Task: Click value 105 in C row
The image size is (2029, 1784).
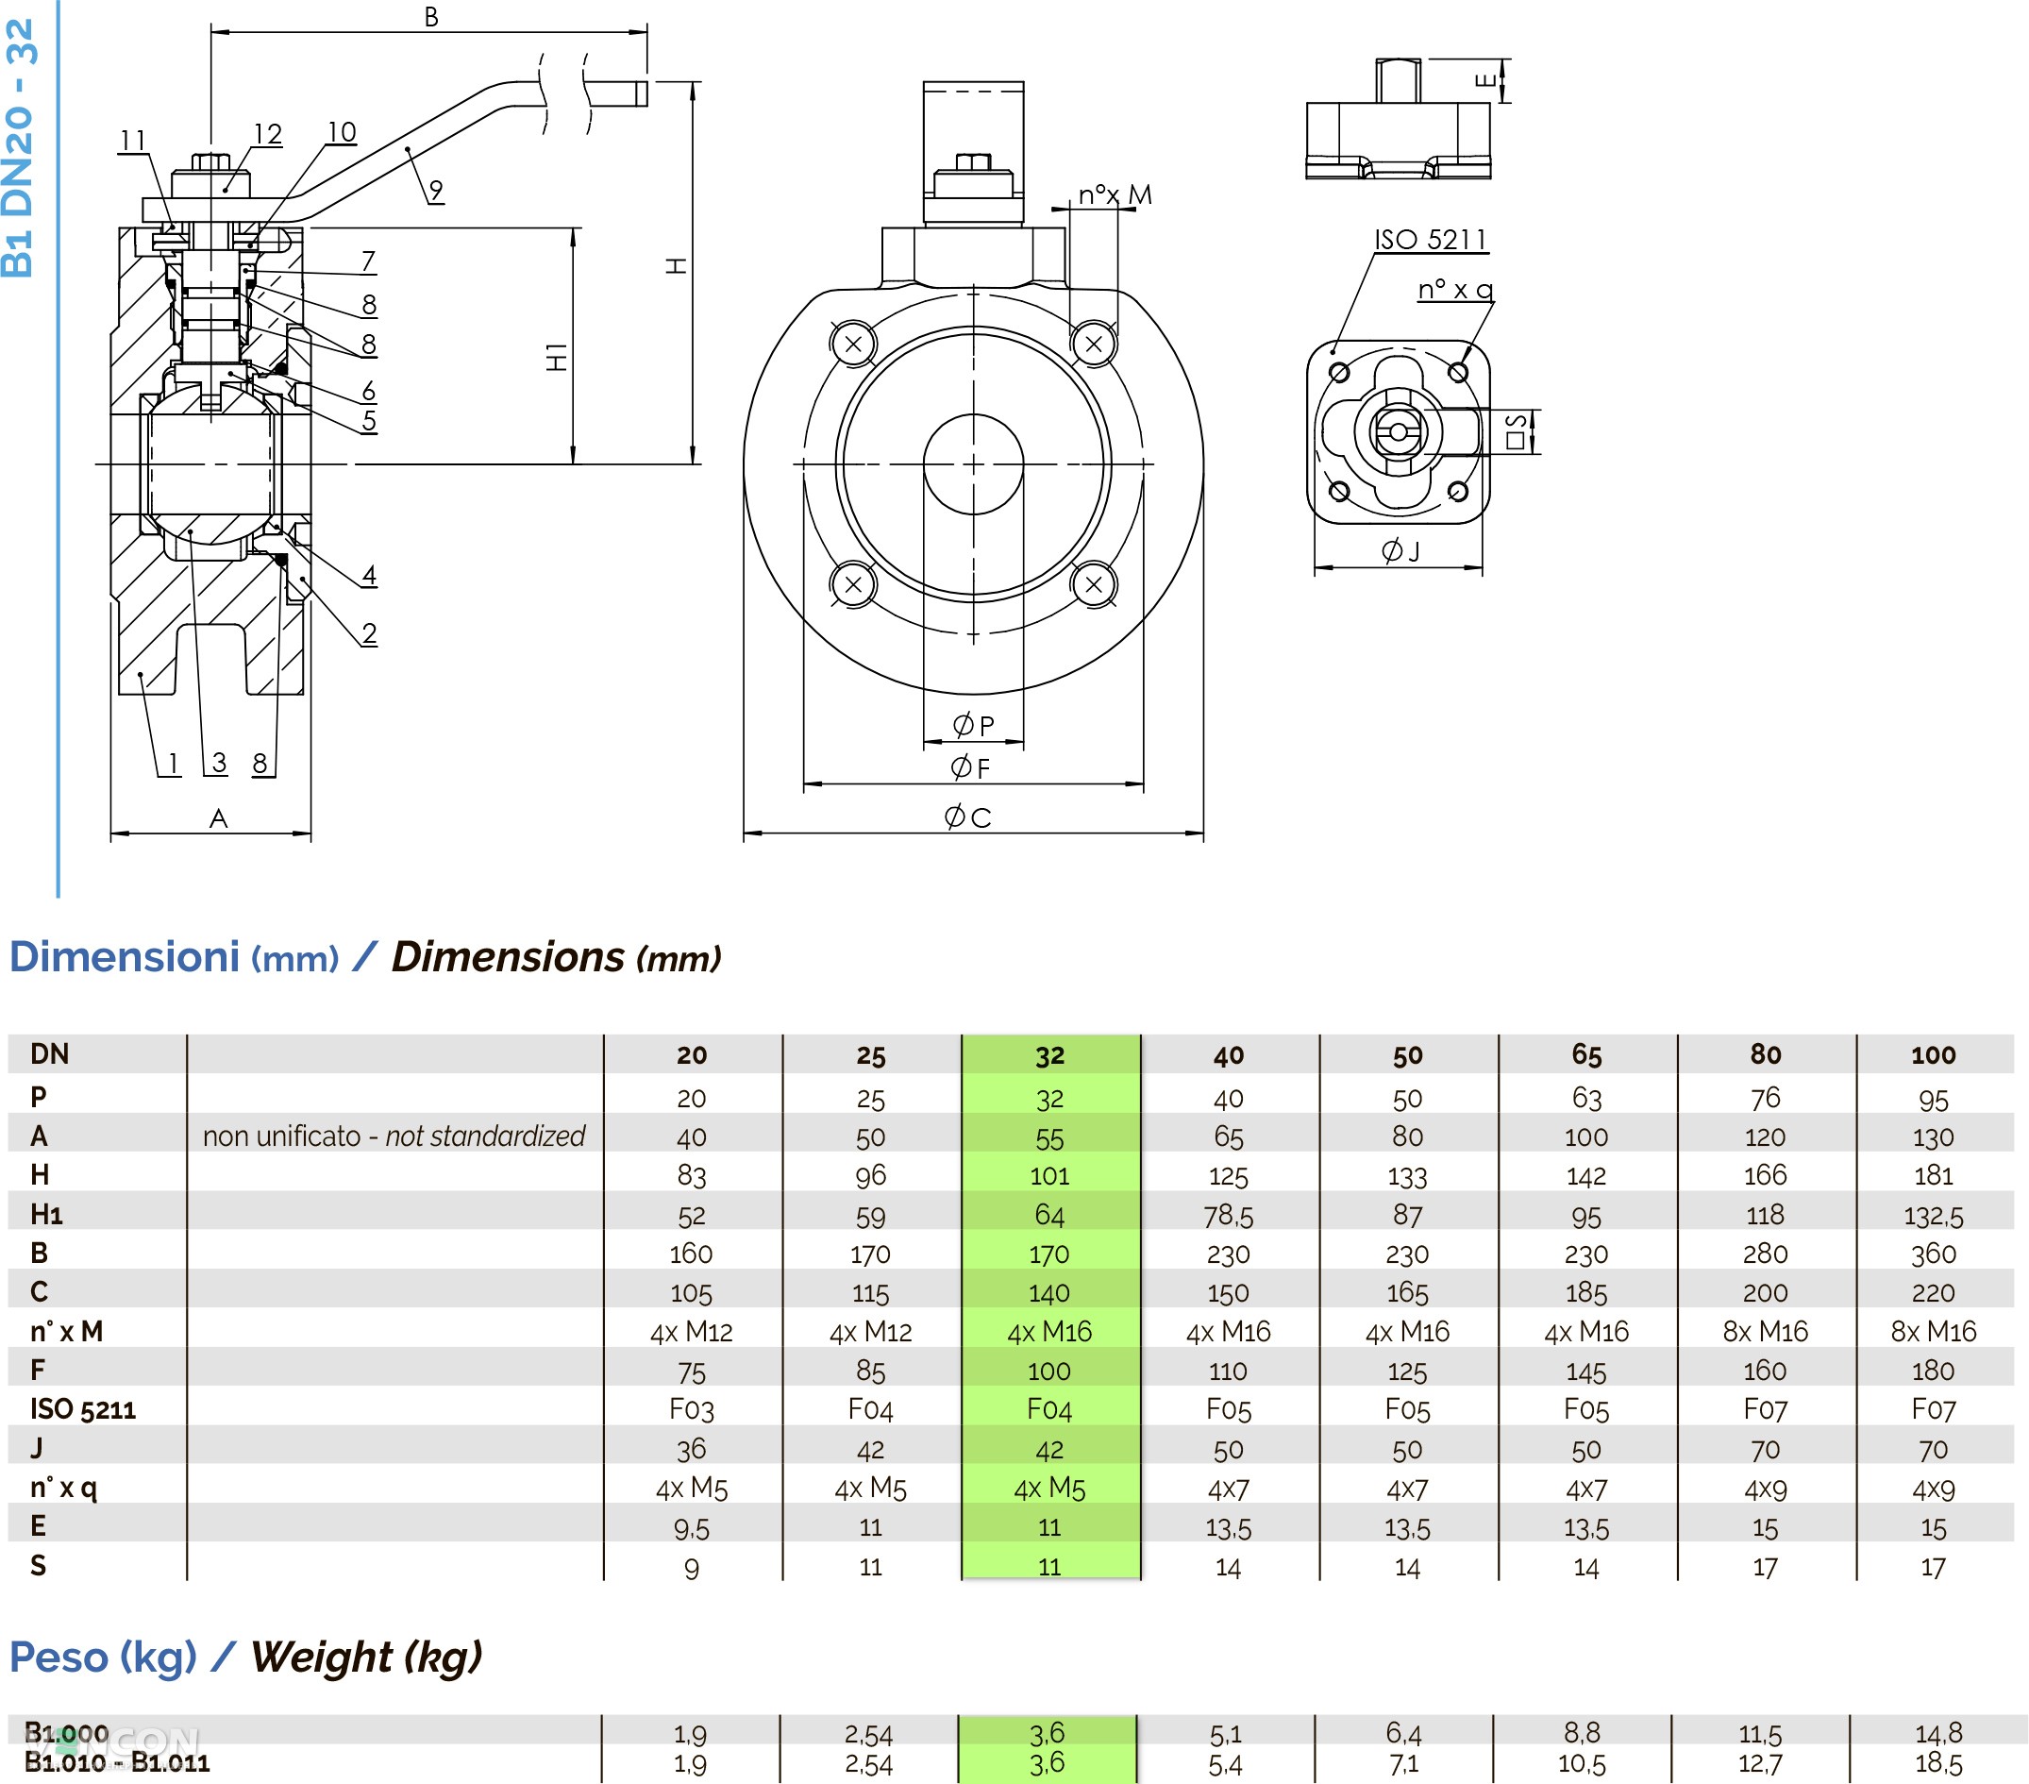Action: pos(691,1292)
